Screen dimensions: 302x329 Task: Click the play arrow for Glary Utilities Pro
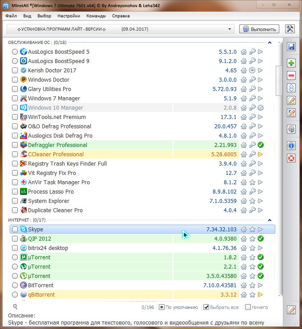[x=260, y=89]
